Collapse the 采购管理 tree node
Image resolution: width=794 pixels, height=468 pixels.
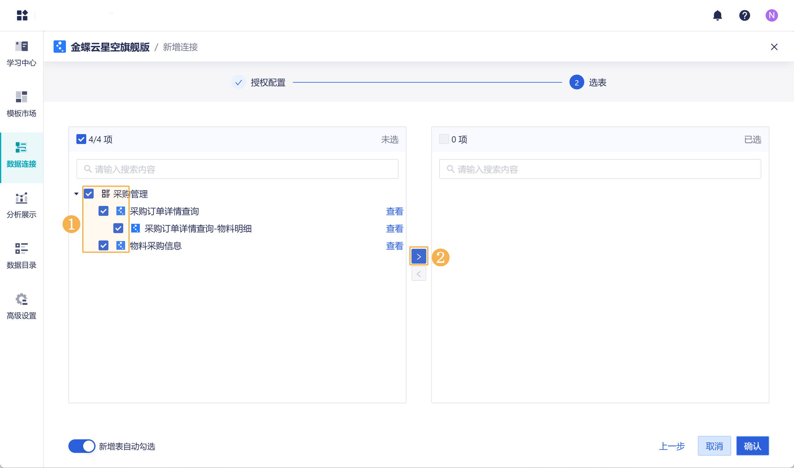pyautogui.click(x=76, y=194)
